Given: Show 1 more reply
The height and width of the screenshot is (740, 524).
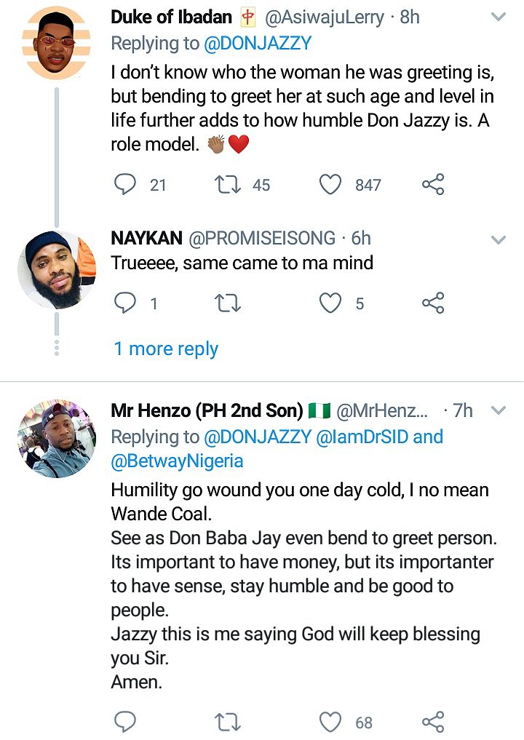Looking at the screenshot, I should click(166, 349).
